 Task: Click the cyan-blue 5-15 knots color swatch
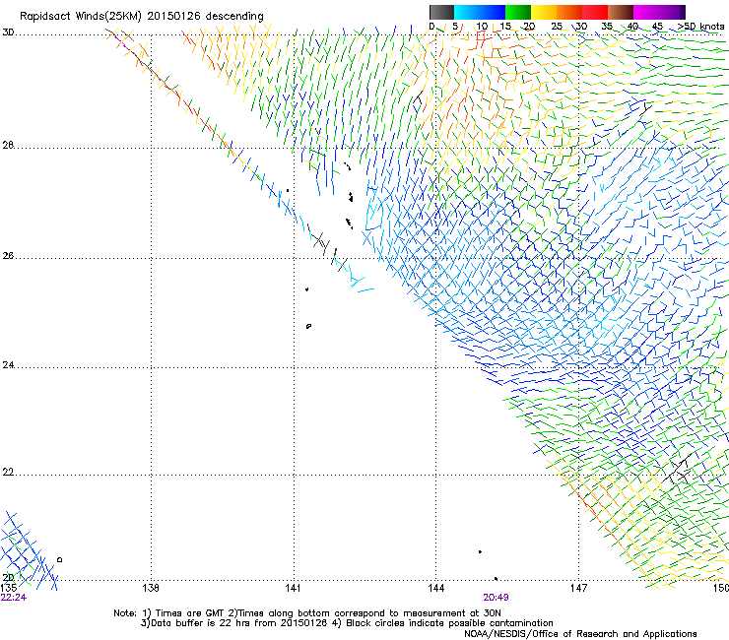coord(480,12)
